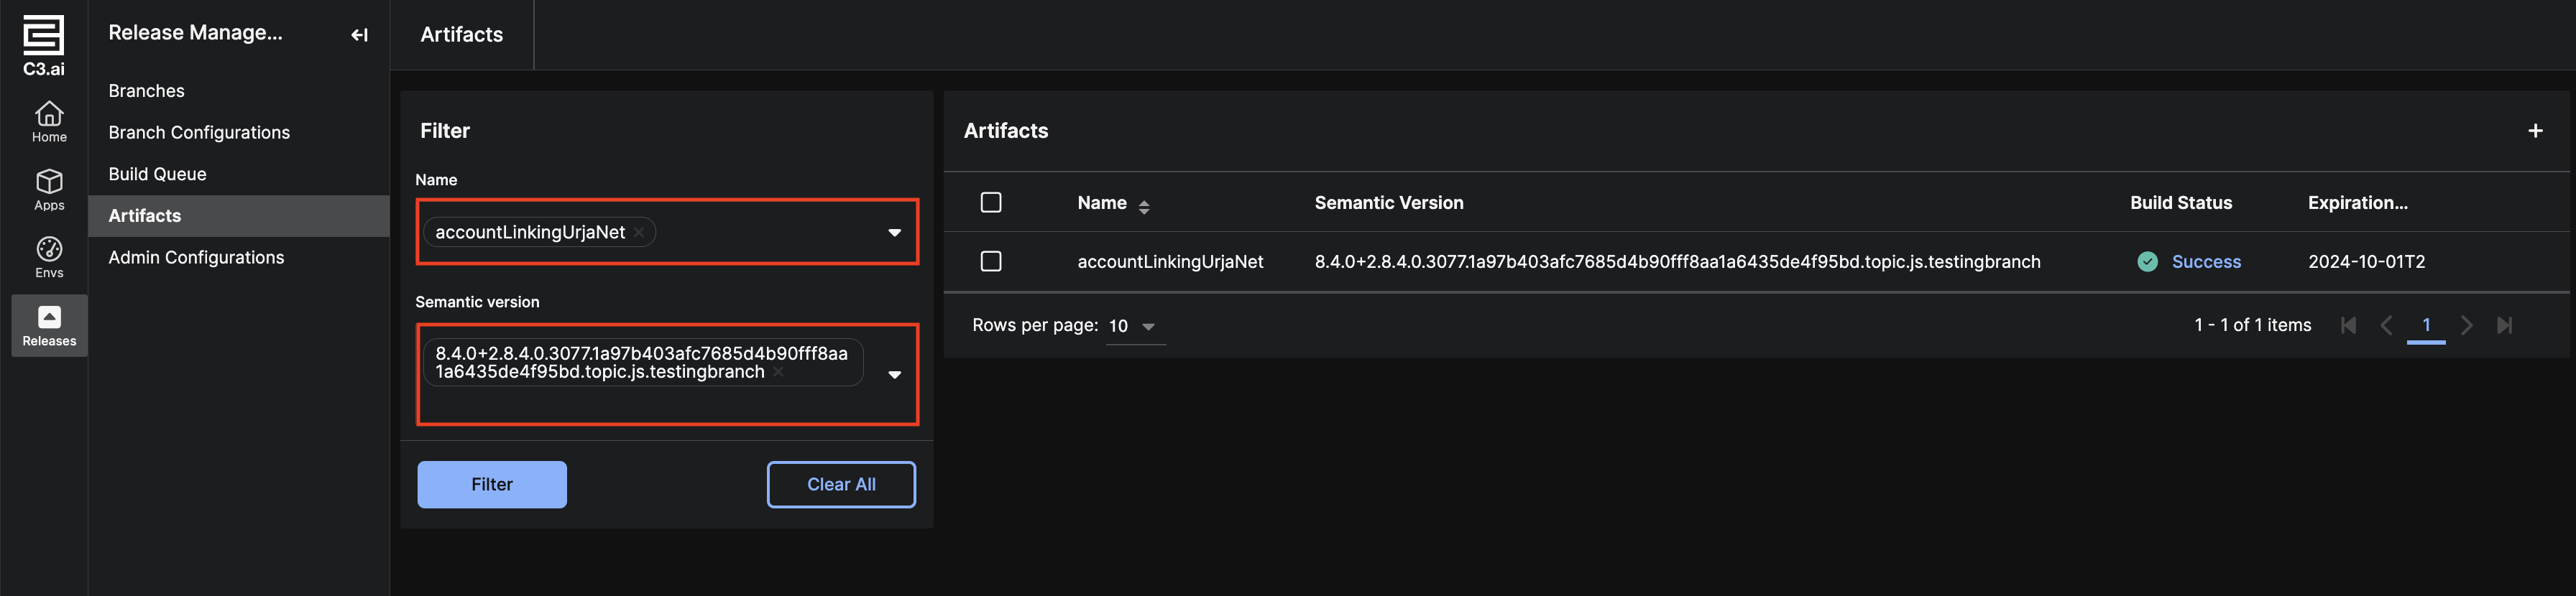Image resolution: width=2576 pixels, height=596 pixels.
Task: Check the accountLinkingUrjaNet row checkbox
Action: 990,261
